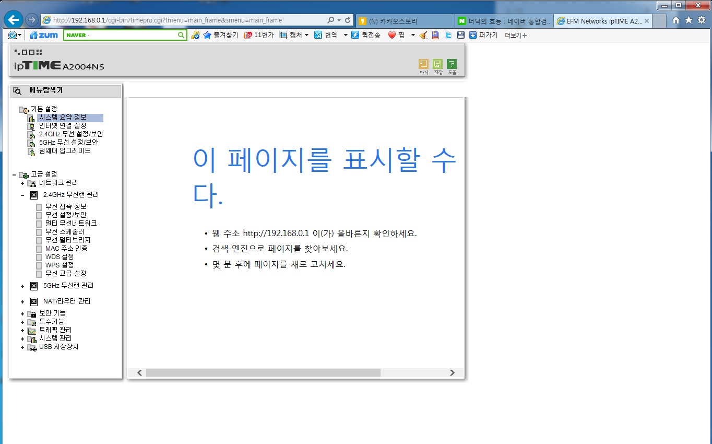Open 인터넷 연결 설정 menu item
The image size is (712, 444).
point(63,126)
